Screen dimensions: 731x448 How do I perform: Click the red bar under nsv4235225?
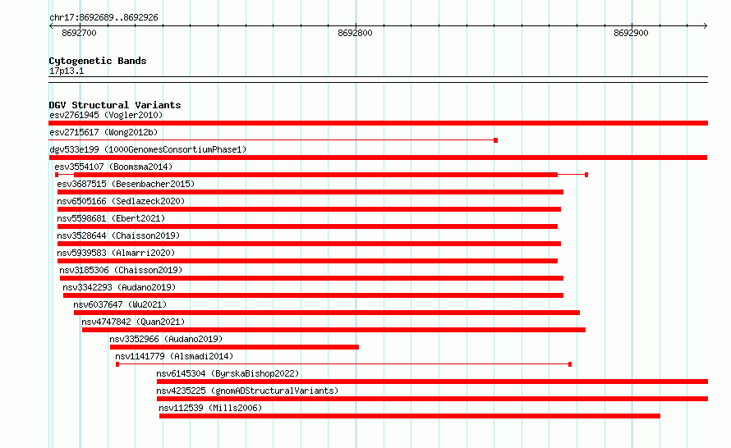[432, 399]
